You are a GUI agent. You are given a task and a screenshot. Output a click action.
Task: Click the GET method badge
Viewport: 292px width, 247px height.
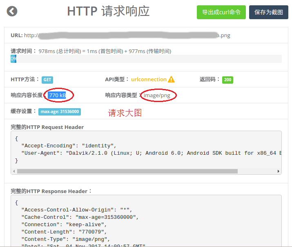(47, 80)
